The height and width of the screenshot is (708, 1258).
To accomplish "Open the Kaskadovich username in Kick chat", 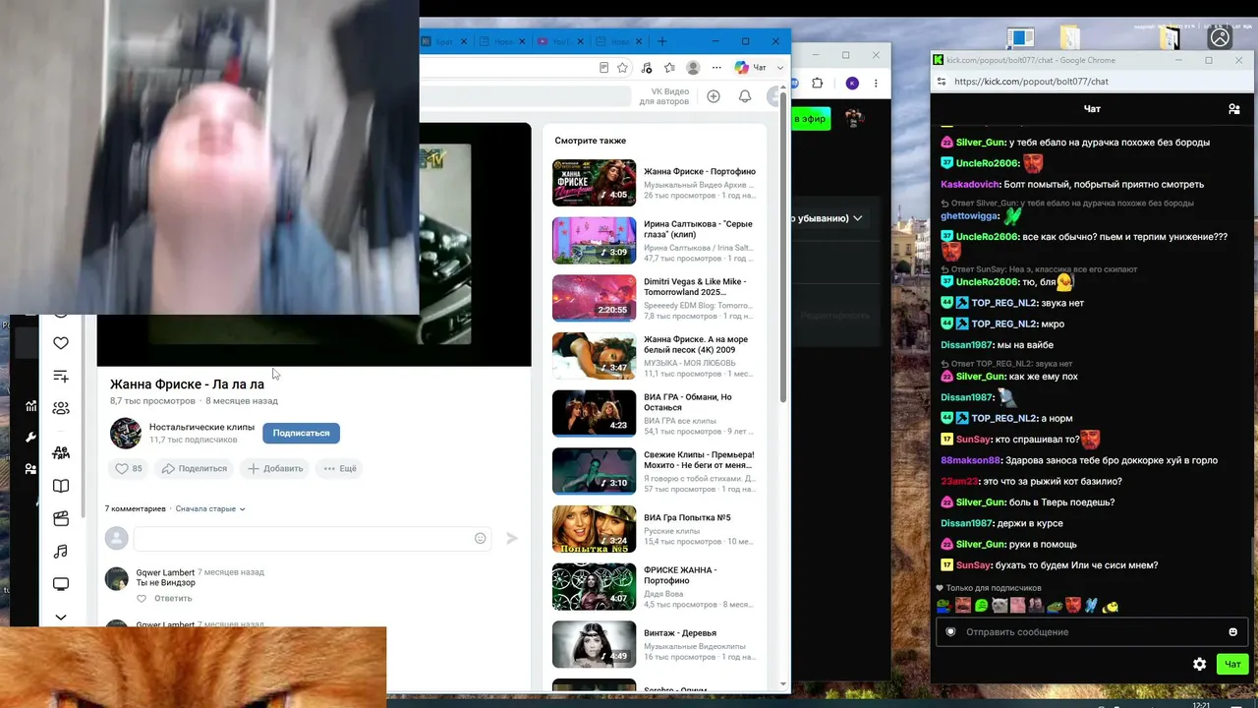I will (x=970, y=185).
